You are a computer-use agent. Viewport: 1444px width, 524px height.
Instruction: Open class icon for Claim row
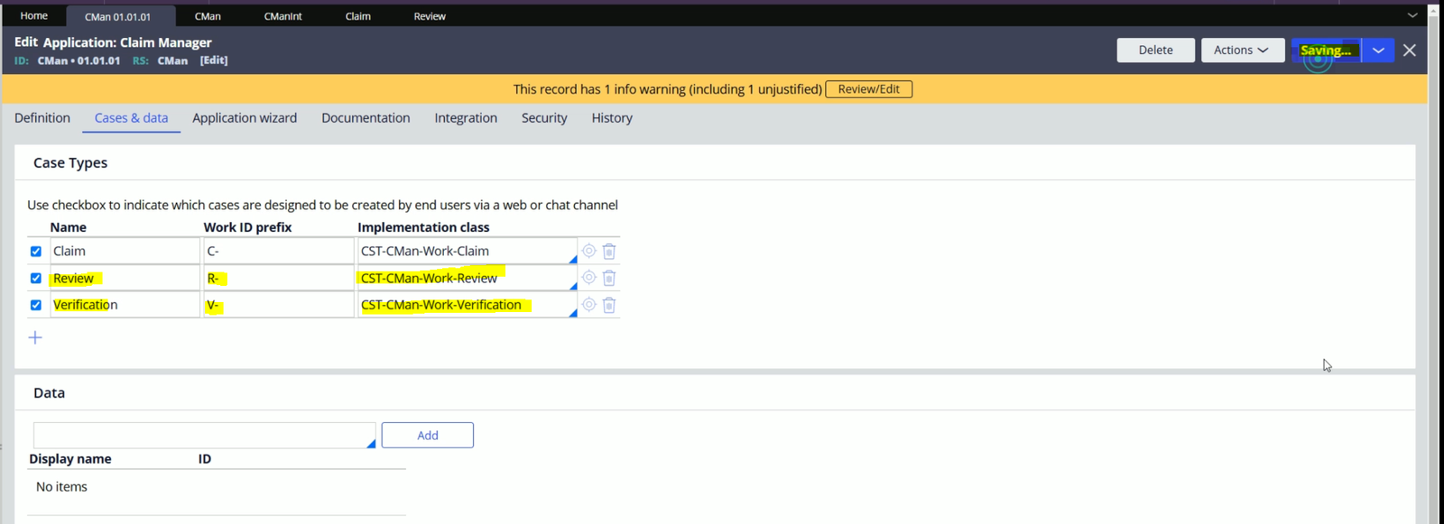click(588, 251)
